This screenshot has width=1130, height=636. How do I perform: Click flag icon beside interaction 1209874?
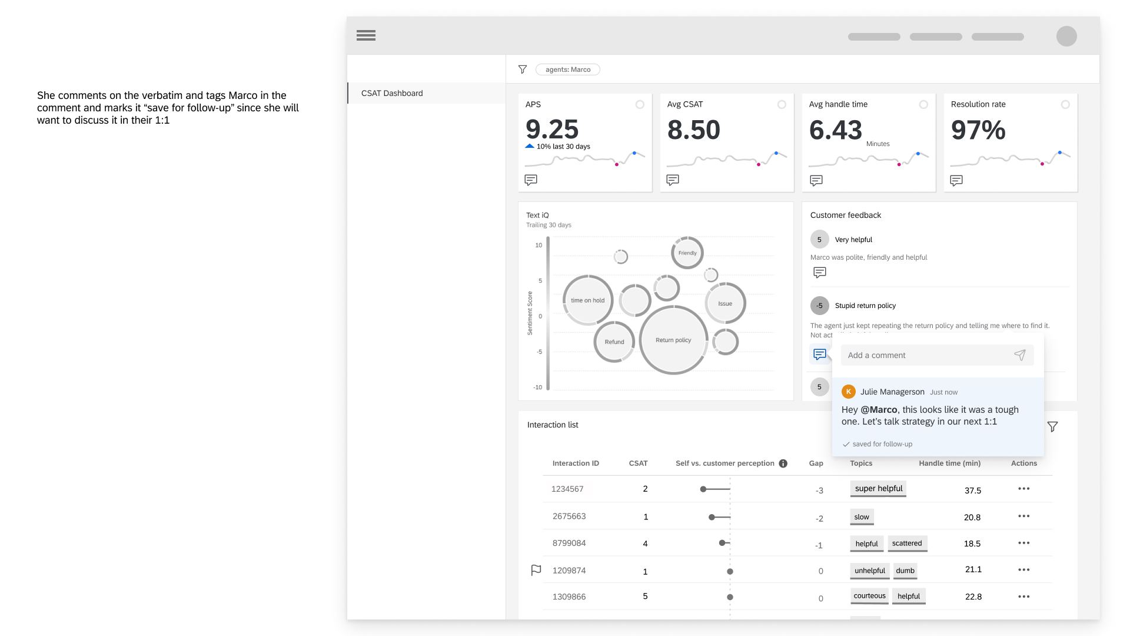coord(536,570)
